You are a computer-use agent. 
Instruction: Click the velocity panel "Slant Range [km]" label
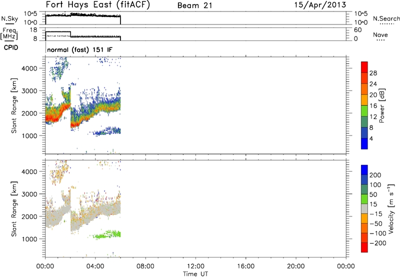pos(14,209)
